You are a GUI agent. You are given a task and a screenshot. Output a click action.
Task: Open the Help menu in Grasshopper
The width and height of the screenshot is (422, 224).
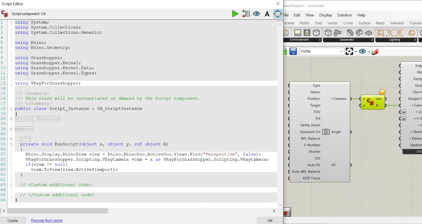[361, 15]
